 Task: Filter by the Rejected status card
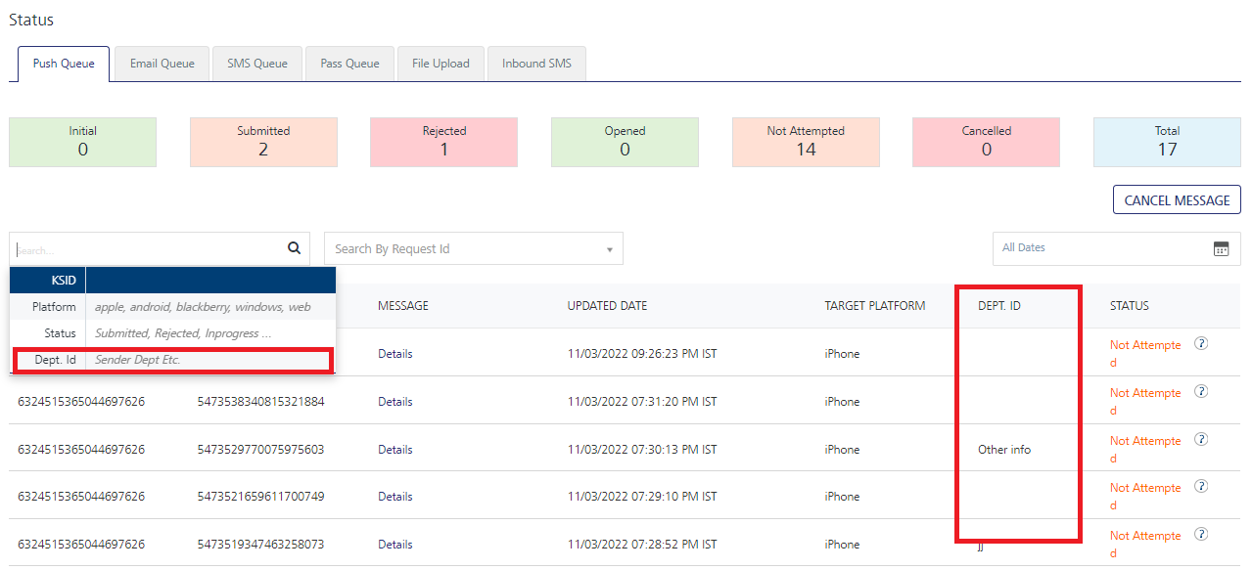tap(444, 142)
